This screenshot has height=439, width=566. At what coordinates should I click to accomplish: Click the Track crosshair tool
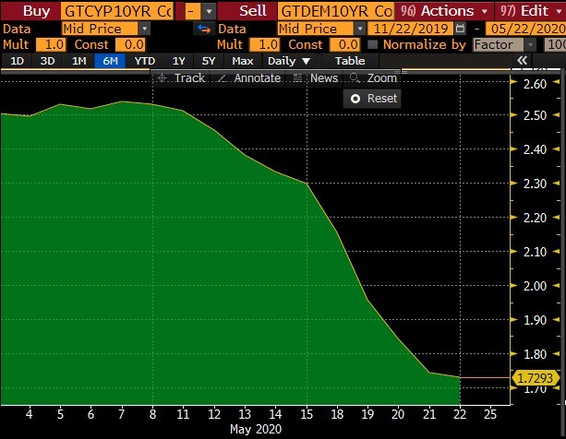(x=181, y=78)
